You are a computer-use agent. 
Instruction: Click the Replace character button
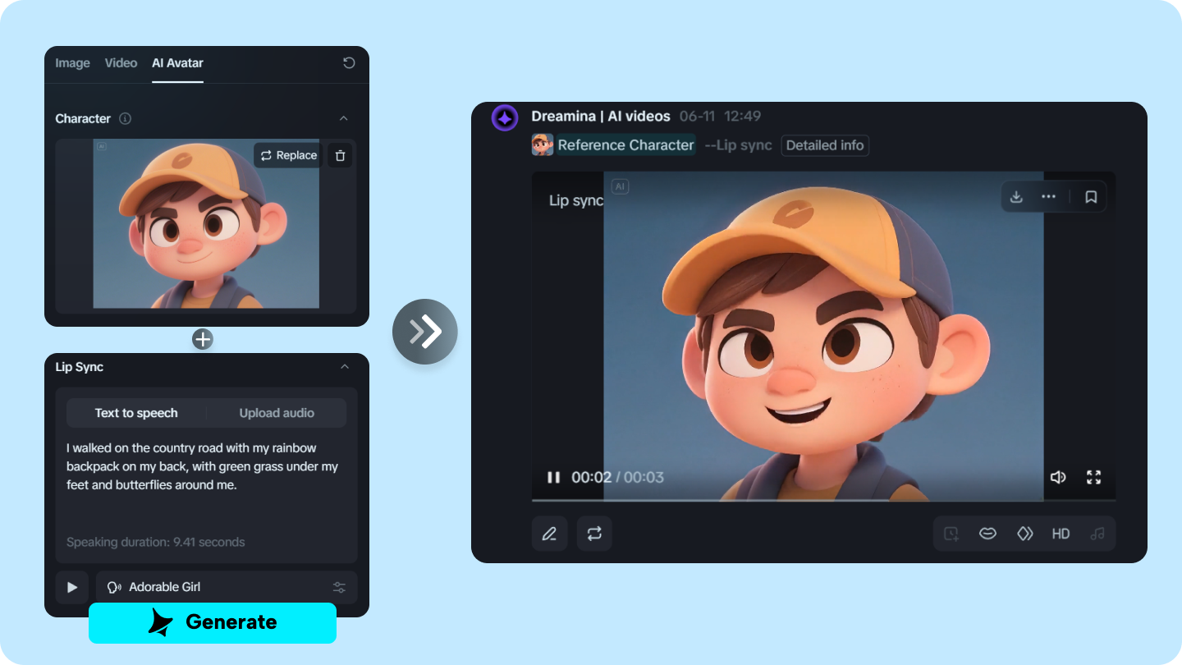coord(288,155)
